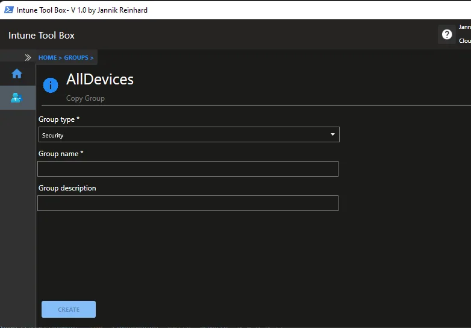Click the Copy Group subtitle
Screen dimensions: 471x328
click(x=86, y=98)
